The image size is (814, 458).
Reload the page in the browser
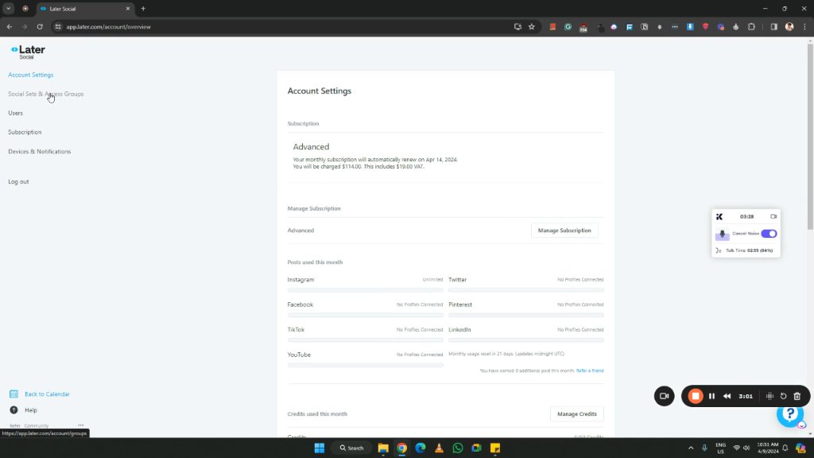[x=40, y=26]
